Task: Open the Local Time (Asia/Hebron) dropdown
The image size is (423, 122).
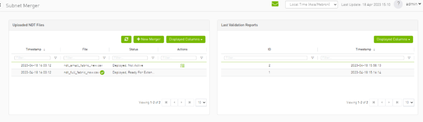Action: (x=311, y=4)
